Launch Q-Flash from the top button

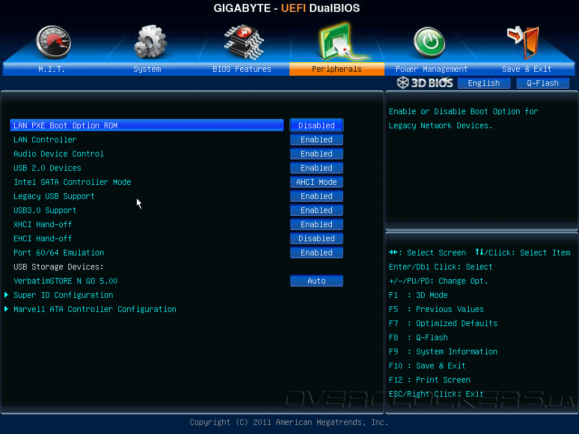tap(542, 83)
